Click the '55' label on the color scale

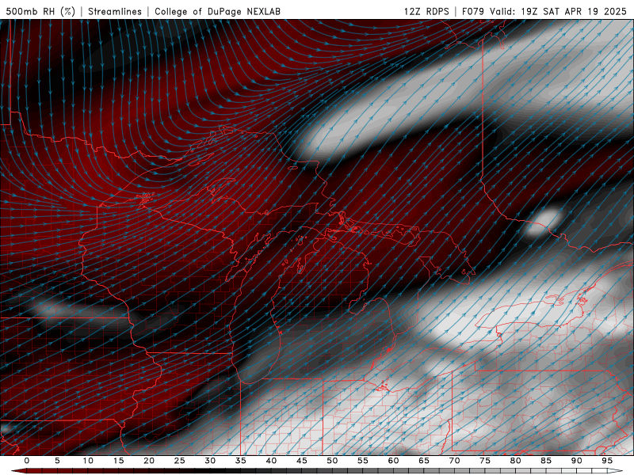[363, 461]
